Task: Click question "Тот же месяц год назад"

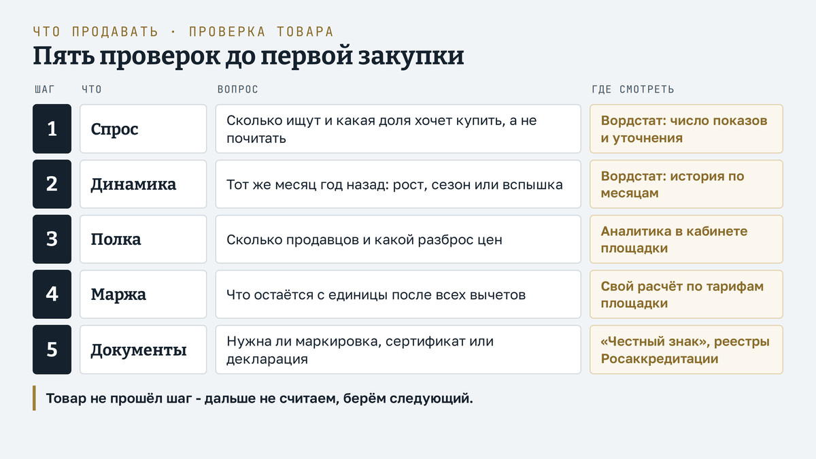Action: coord(398,184)
